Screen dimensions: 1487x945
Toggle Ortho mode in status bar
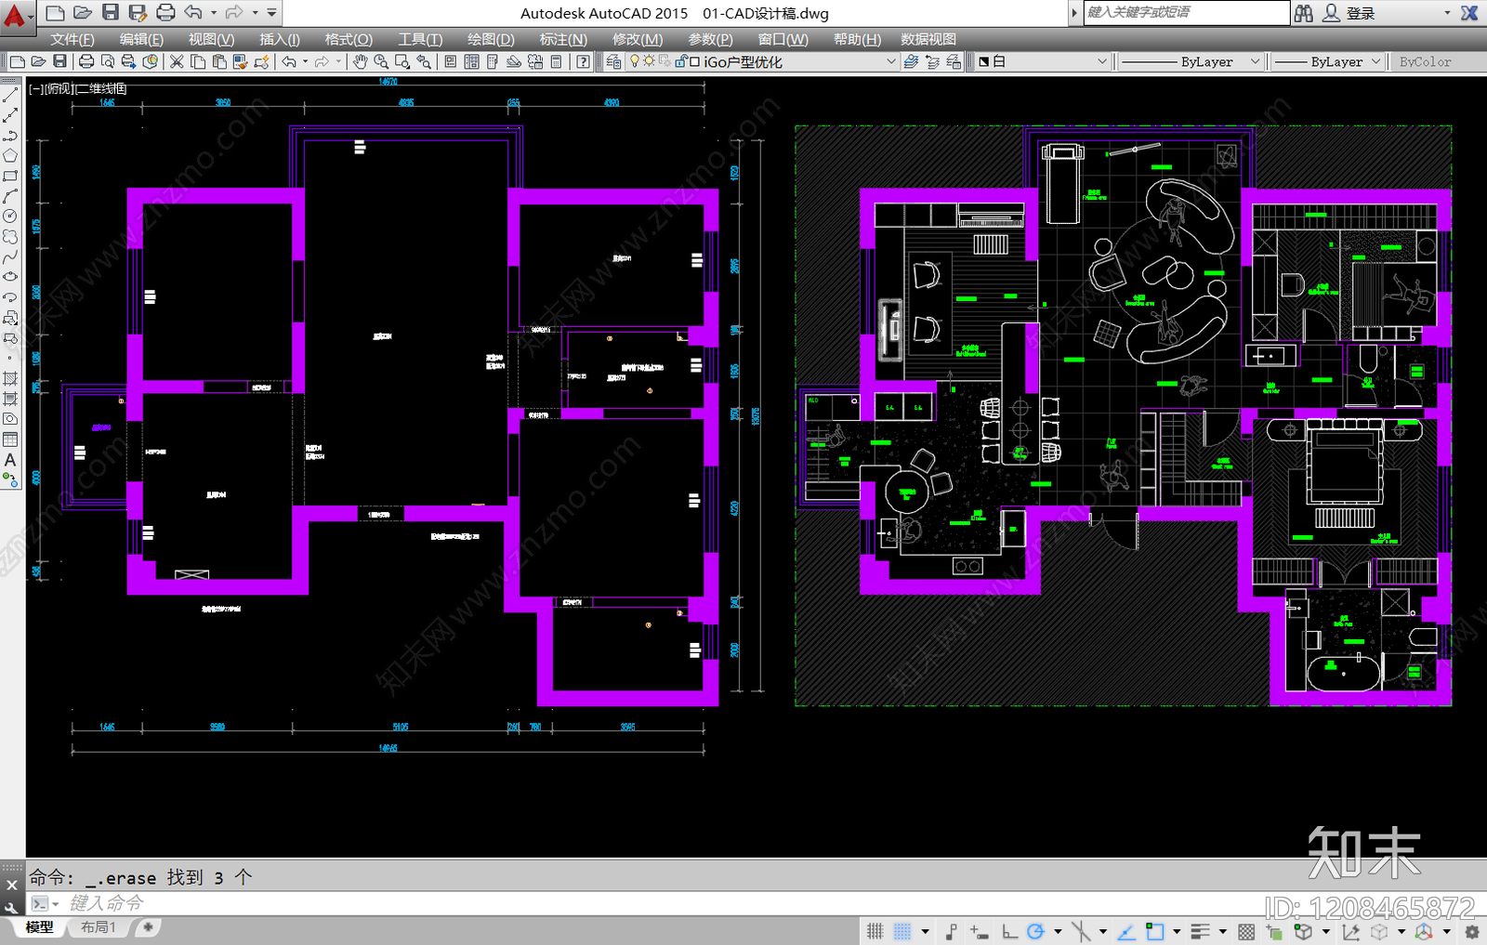[1009, 931]
